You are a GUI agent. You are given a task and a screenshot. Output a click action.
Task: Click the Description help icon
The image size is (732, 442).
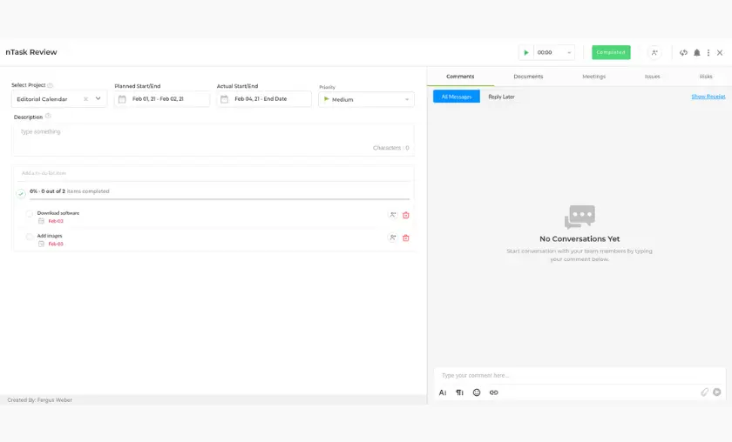click(48, 116)
